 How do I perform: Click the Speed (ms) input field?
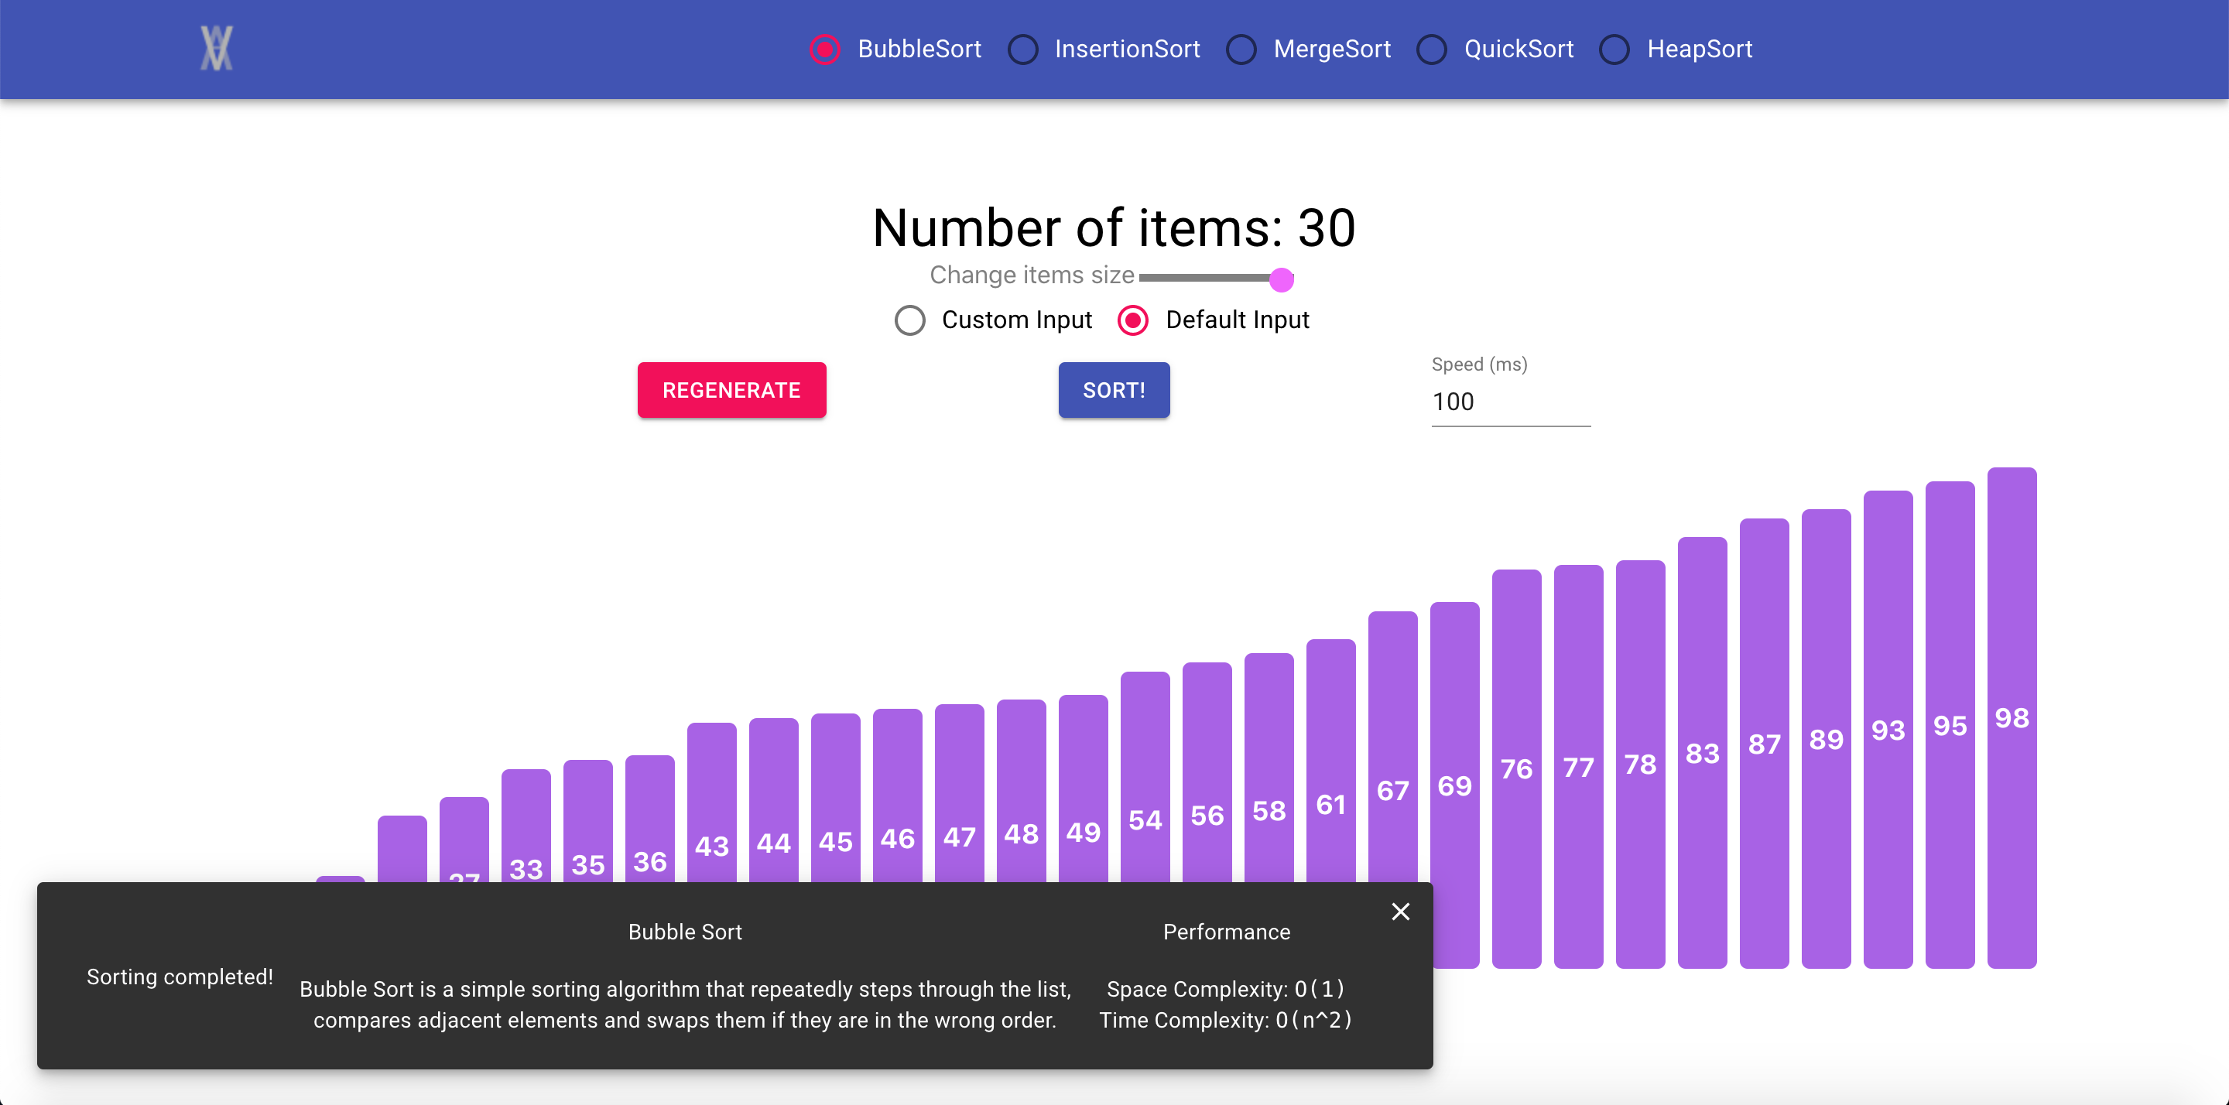[x=1510, y=402]
